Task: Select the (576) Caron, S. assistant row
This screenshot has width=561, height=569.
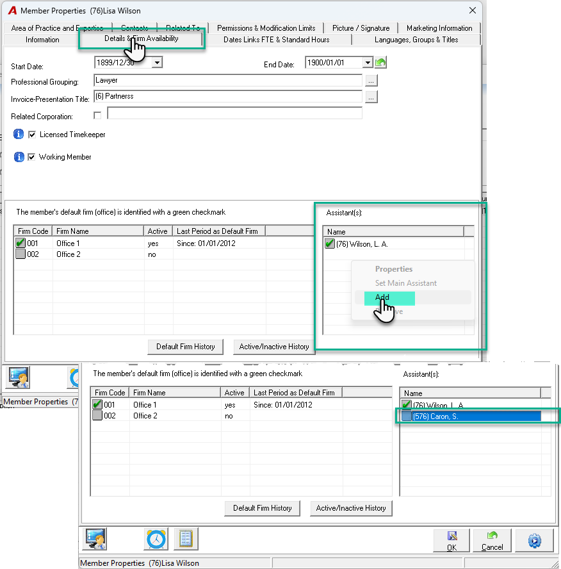Action: pos(471,416)
